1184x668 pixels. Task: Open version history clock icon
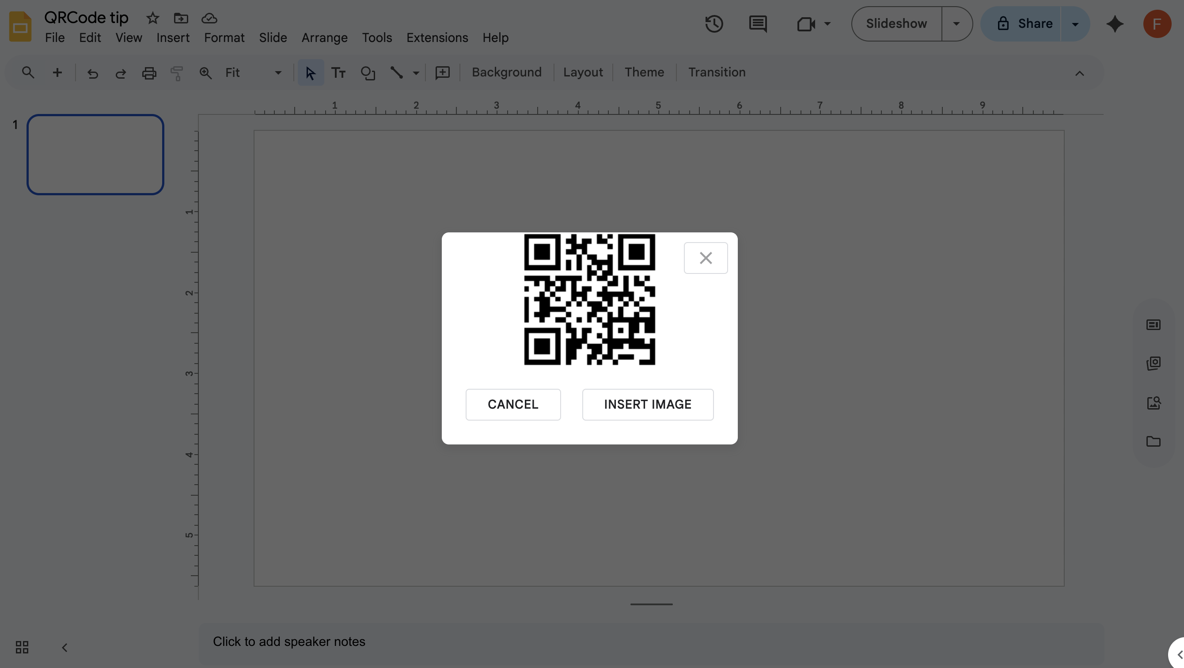click(714, 24)
